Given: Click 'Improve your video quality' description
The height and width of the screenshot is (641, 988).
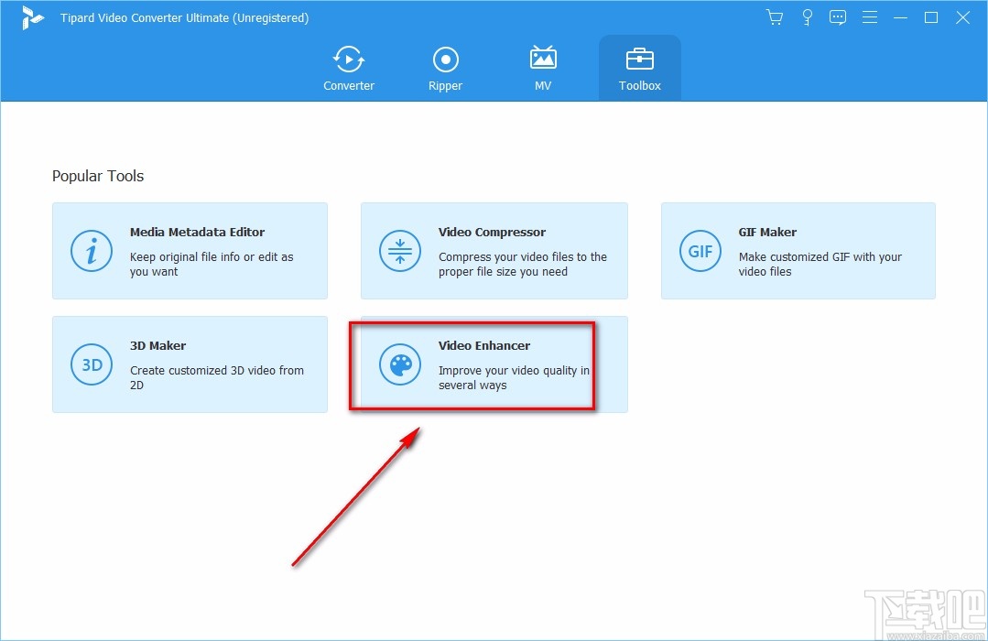Looking at the screenshot, I should pos(515,377).
